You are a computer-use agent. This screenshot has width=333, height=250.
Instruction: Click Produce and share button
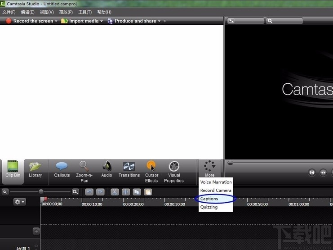pyautogui.click(x=132, y=21)
